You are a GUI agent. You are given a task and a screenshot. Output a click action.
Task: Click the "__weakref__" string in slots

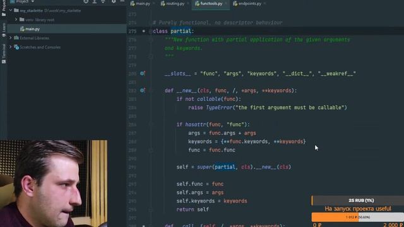point(337,74)
